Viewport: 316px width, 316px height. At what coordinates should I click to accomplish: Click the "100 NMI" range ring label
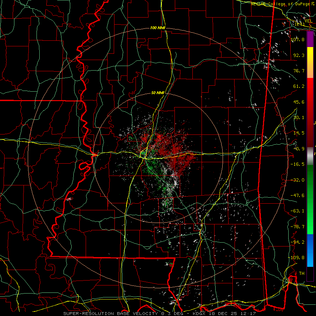[x=158, y=28]
